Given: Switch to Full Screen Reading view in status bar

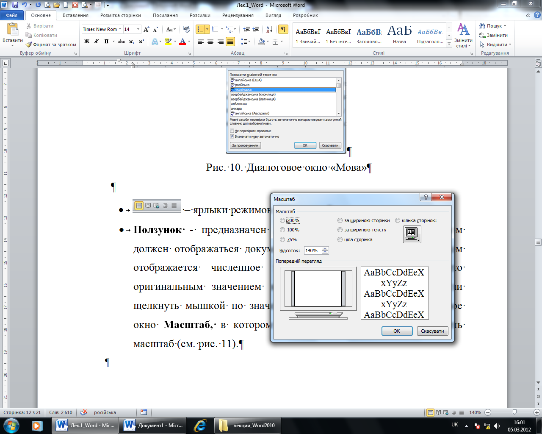Looking at the screenshot, I should [x=439, y=412].
